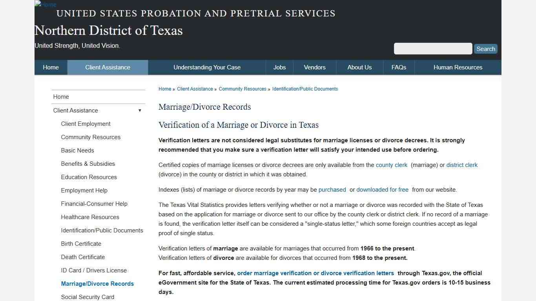Image resolution: width=536 pixels, height=301 pixels.
Task: Select Human Resources in the top menu
Action: 458,67
